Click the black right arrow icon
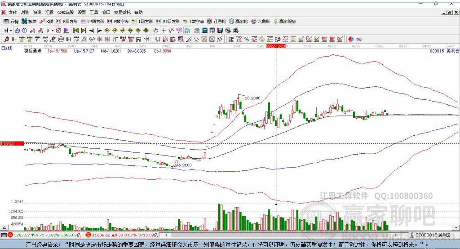Viewport: 460px width, 249px height. (99, 31)
